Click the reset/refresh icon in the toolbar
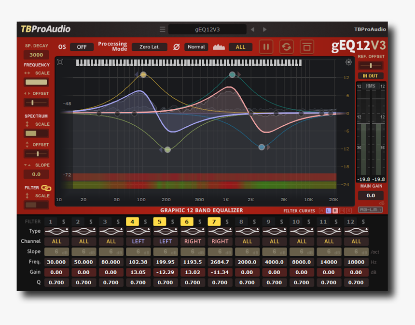The image size is (415, 325). (286, 46)
